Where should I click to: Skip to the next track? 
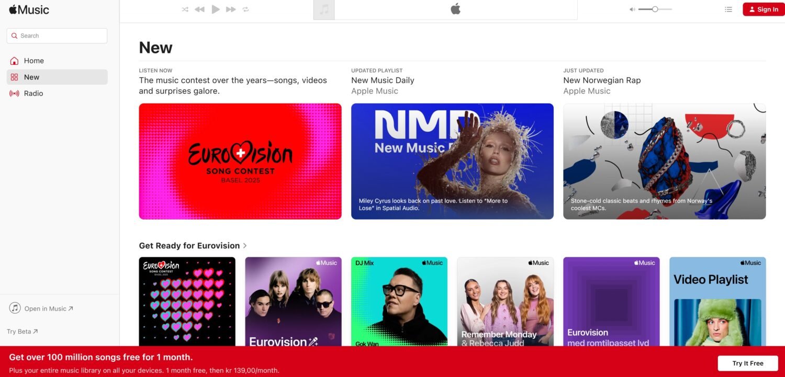pos(231,9)
